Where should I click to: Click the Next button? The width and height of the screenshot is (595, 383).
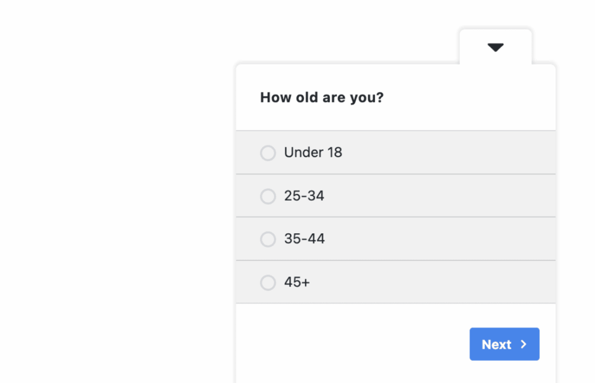504,344
